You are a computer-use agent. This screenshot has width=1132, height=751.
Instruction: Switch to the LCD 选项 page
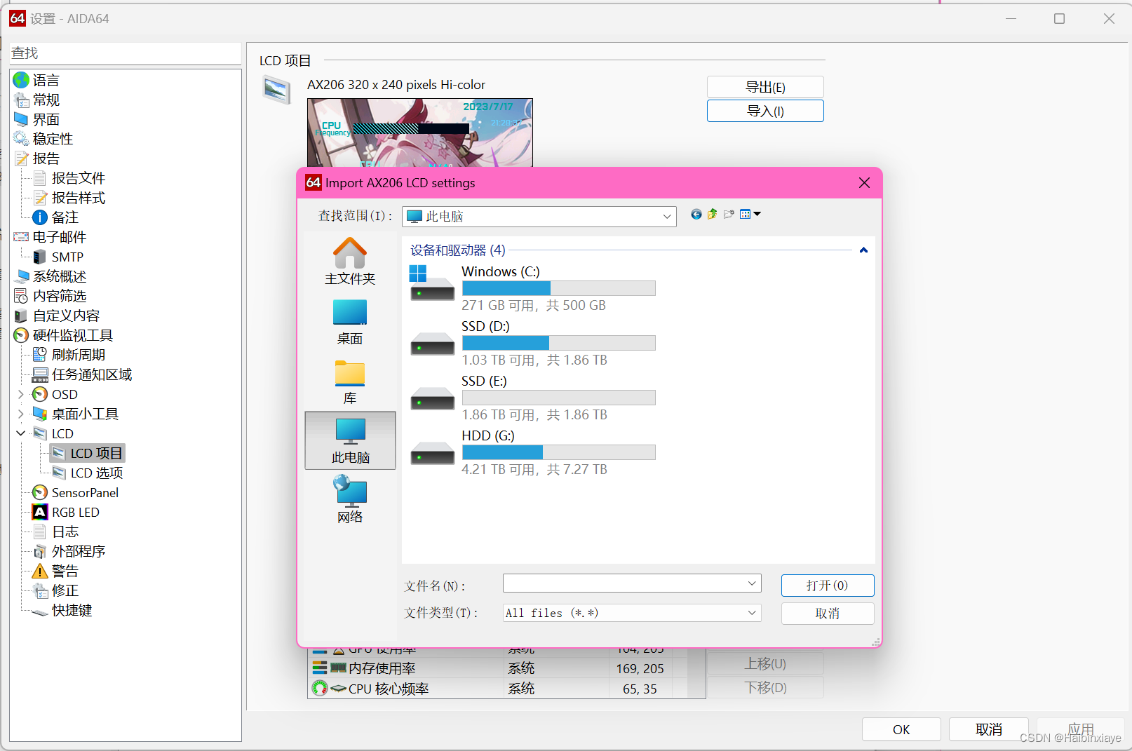pos(95,473)
